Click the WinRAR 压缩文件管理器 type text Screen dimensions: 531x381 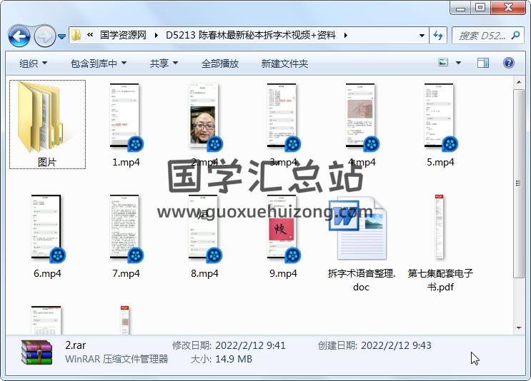coord(116,359)
